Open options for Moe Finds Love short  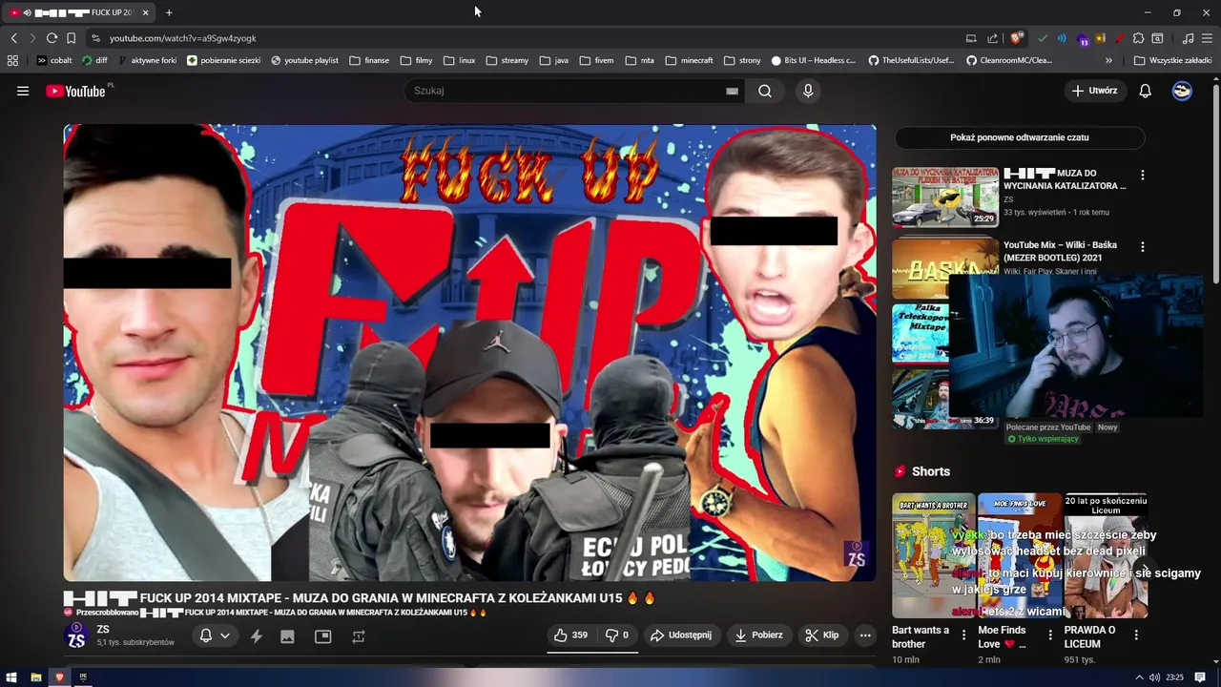click(x=1049, y=635)
